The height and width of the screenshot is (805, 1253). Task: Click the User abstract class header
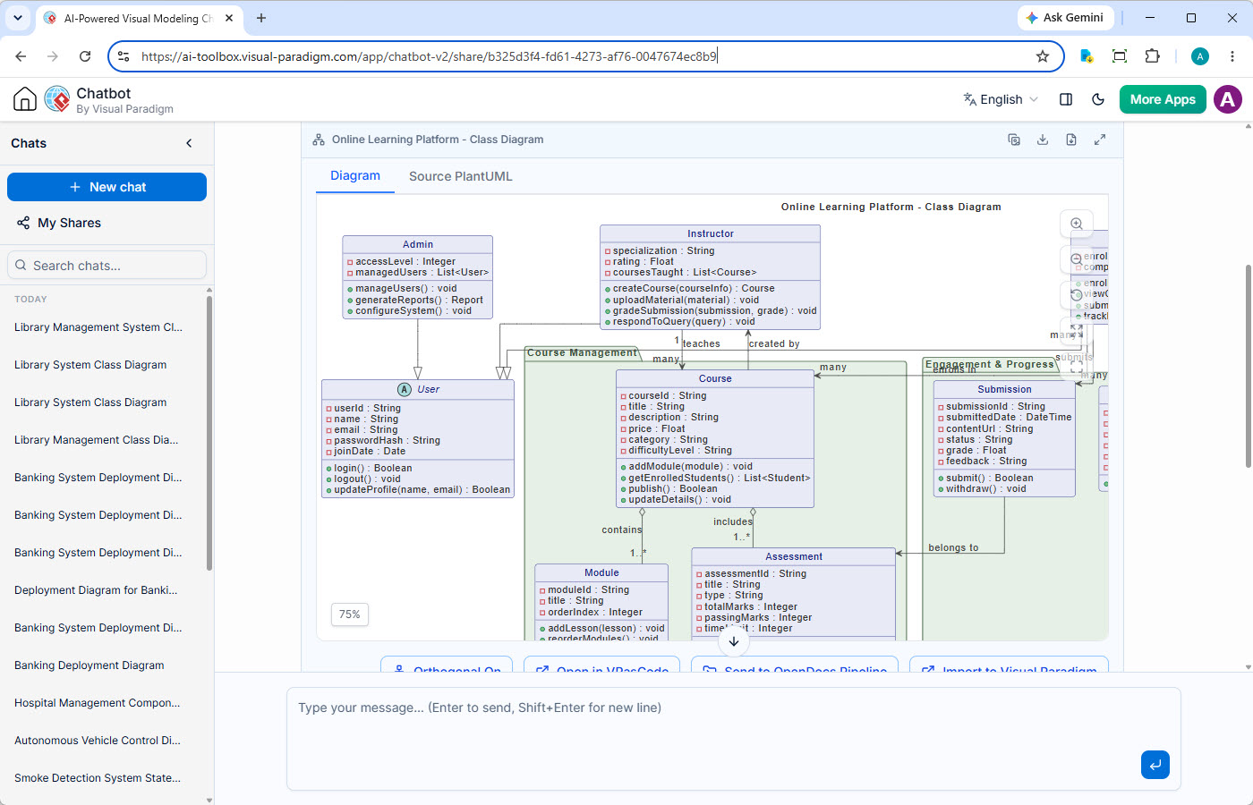pos(418,389)
